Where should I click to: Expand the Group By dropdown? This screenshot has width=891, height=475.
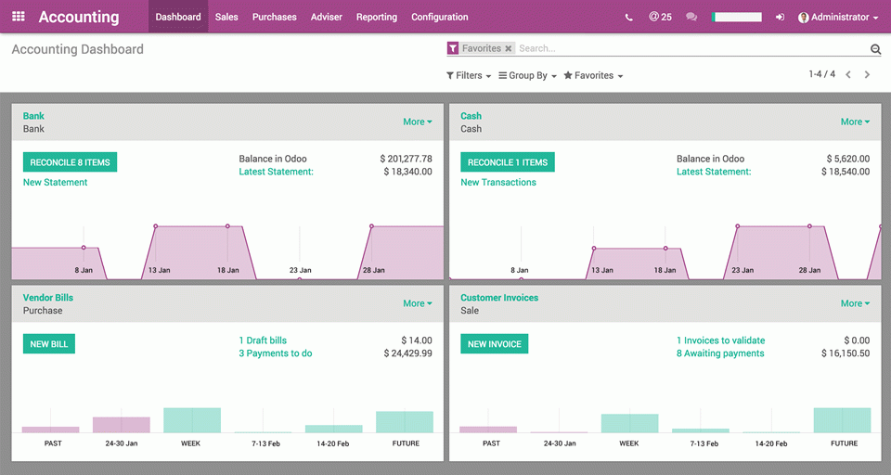click(527, 75)
